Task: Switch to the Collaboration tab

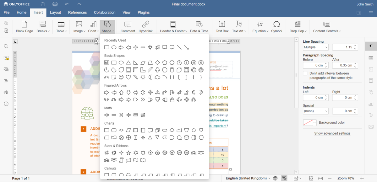Action: (105, 13)
